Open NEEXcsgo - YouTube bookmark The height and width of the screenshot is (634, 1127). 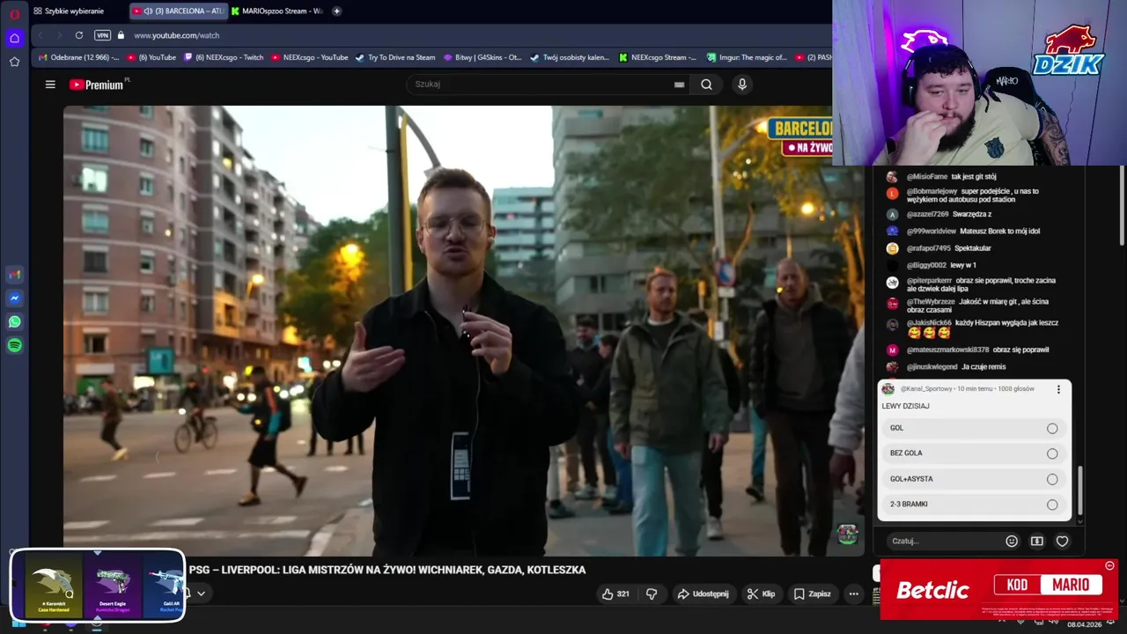click(309, 57)
